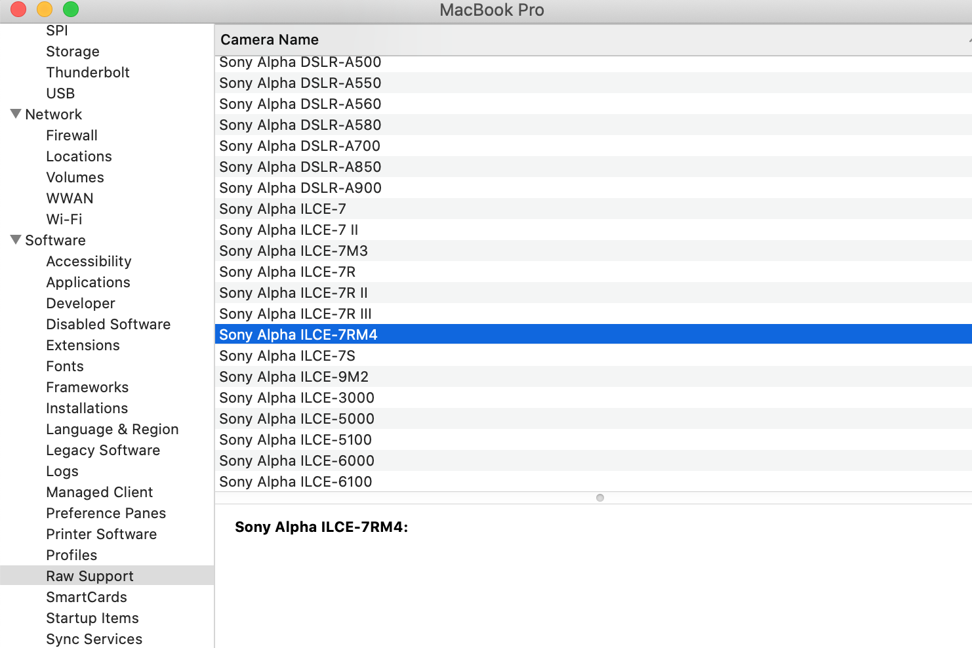Show installed Fonts
The image size is (972, 648).
click(x=65, y=366)
